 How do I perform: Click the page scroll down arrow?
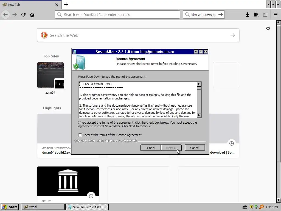(x=278, y=200)
